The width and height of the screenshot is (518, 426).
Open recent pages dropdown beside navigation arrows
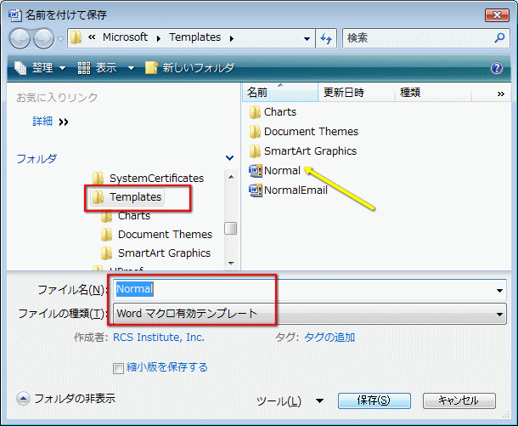click(60, 39)
